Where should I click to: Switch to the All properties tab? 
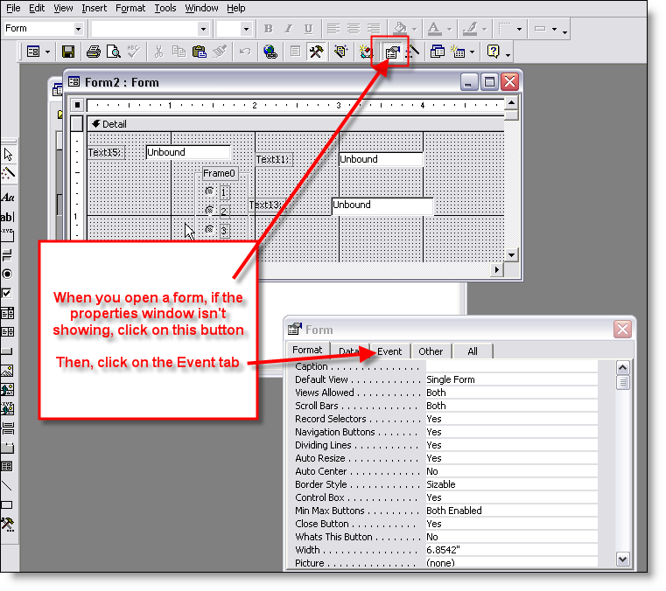[473, 351]
